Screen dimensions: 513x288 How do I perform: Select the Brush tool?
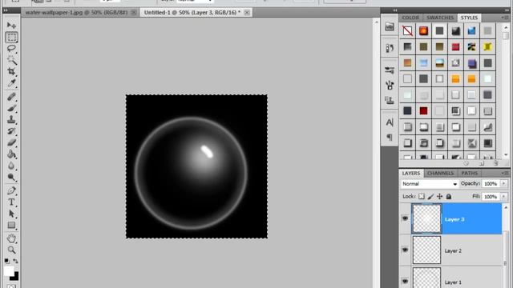point(11,108)
